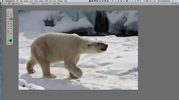
Task: Select the Type tool
Action: coord(11,29)
